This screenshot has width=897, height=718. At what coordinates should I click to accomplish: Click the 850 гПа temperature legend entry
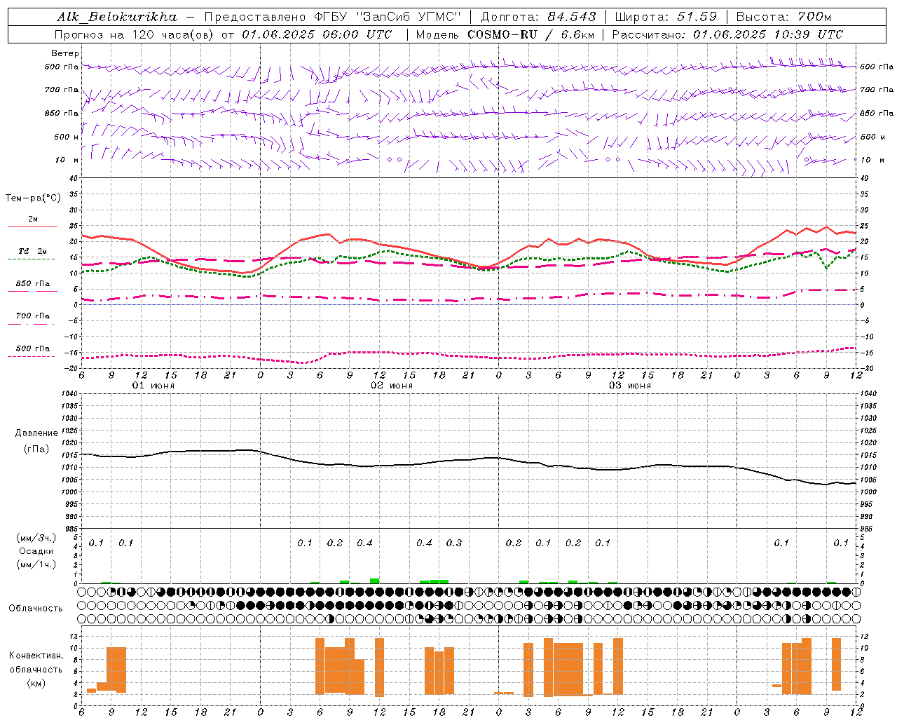tap(33, 284)
